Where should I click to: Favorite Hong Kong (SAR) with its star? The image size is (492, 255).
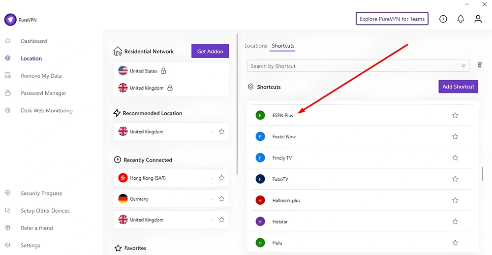click(221, 178)
